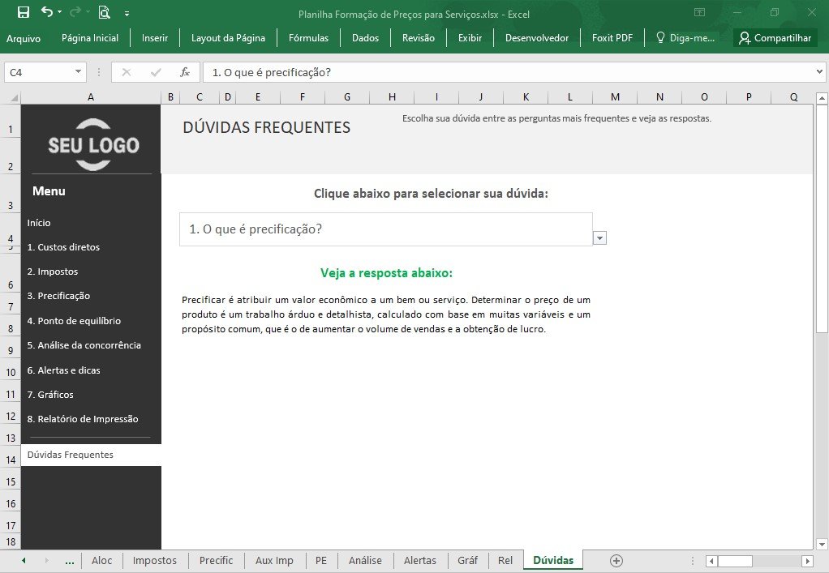Open 2. Impostos menu link
829x573 pixels.
(53, 272)
